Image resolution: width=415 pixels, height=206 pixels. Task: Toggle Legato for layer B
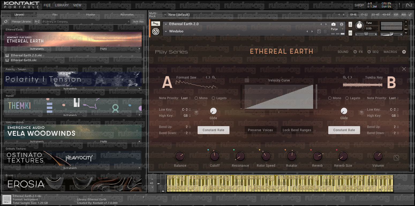coord(347,98)
